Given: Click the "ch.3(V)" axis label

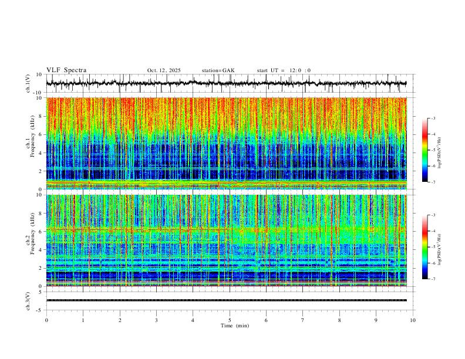Looking at the screenshot, I should [x=28, y=301].
